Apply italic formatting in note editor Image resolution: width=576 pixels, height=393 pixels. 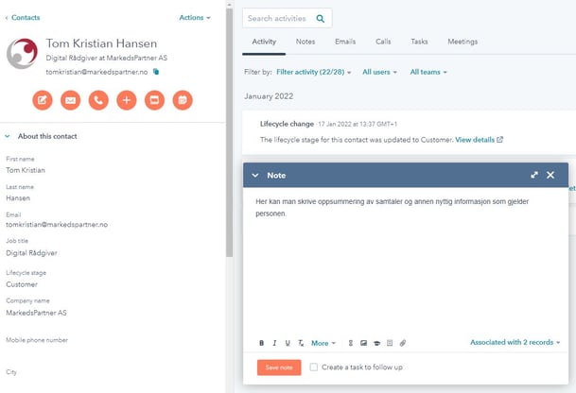click(274, 343)
